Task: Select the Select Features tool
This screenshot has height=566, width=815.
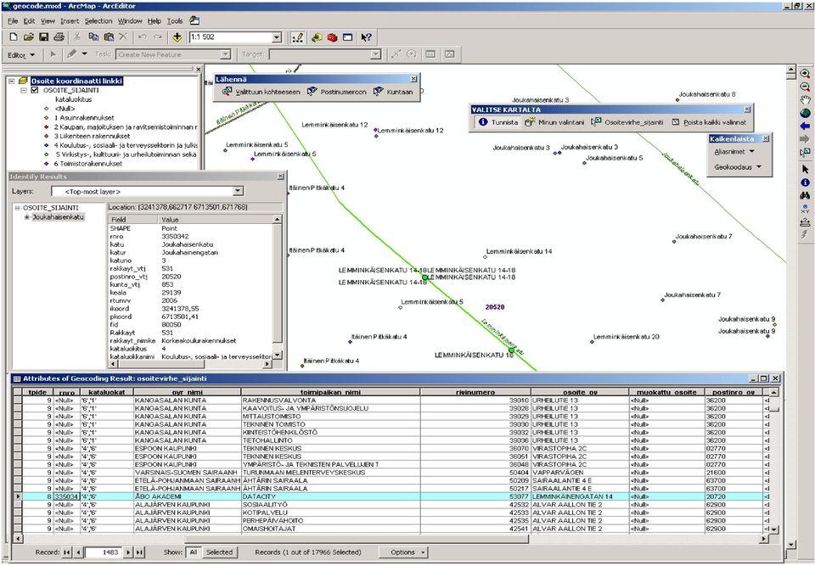Action: tap(805, 152)
